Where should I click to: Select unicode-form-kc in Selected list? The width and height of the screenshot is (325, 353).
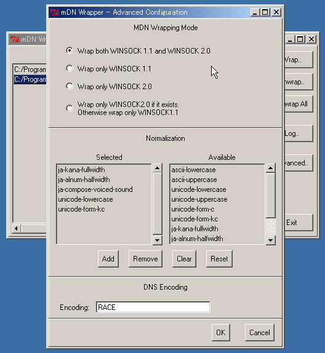tap(81, 209)
